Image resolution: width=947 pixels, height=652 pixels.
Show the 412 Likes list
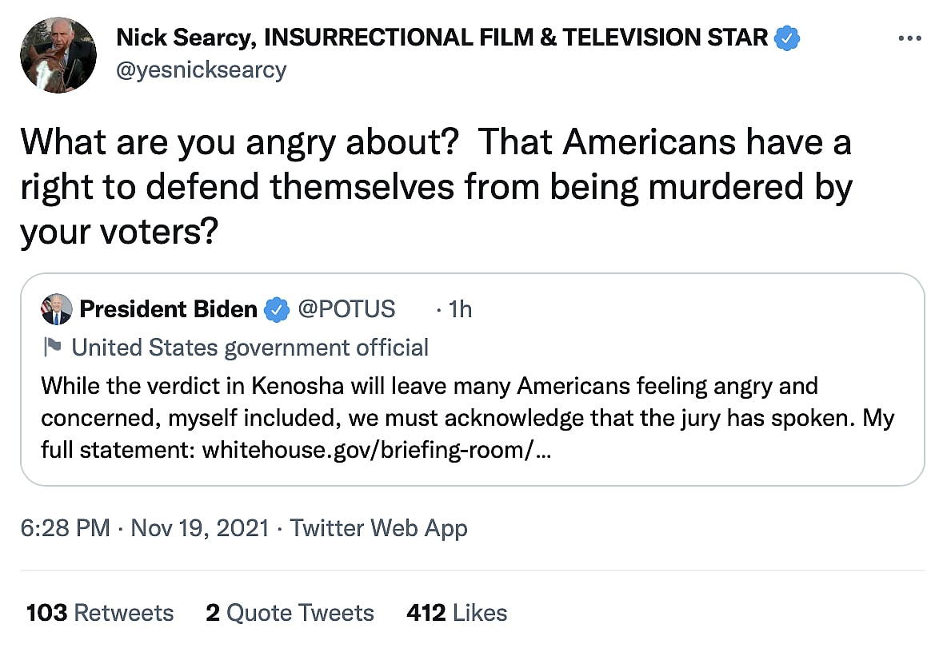coord(457,613)
